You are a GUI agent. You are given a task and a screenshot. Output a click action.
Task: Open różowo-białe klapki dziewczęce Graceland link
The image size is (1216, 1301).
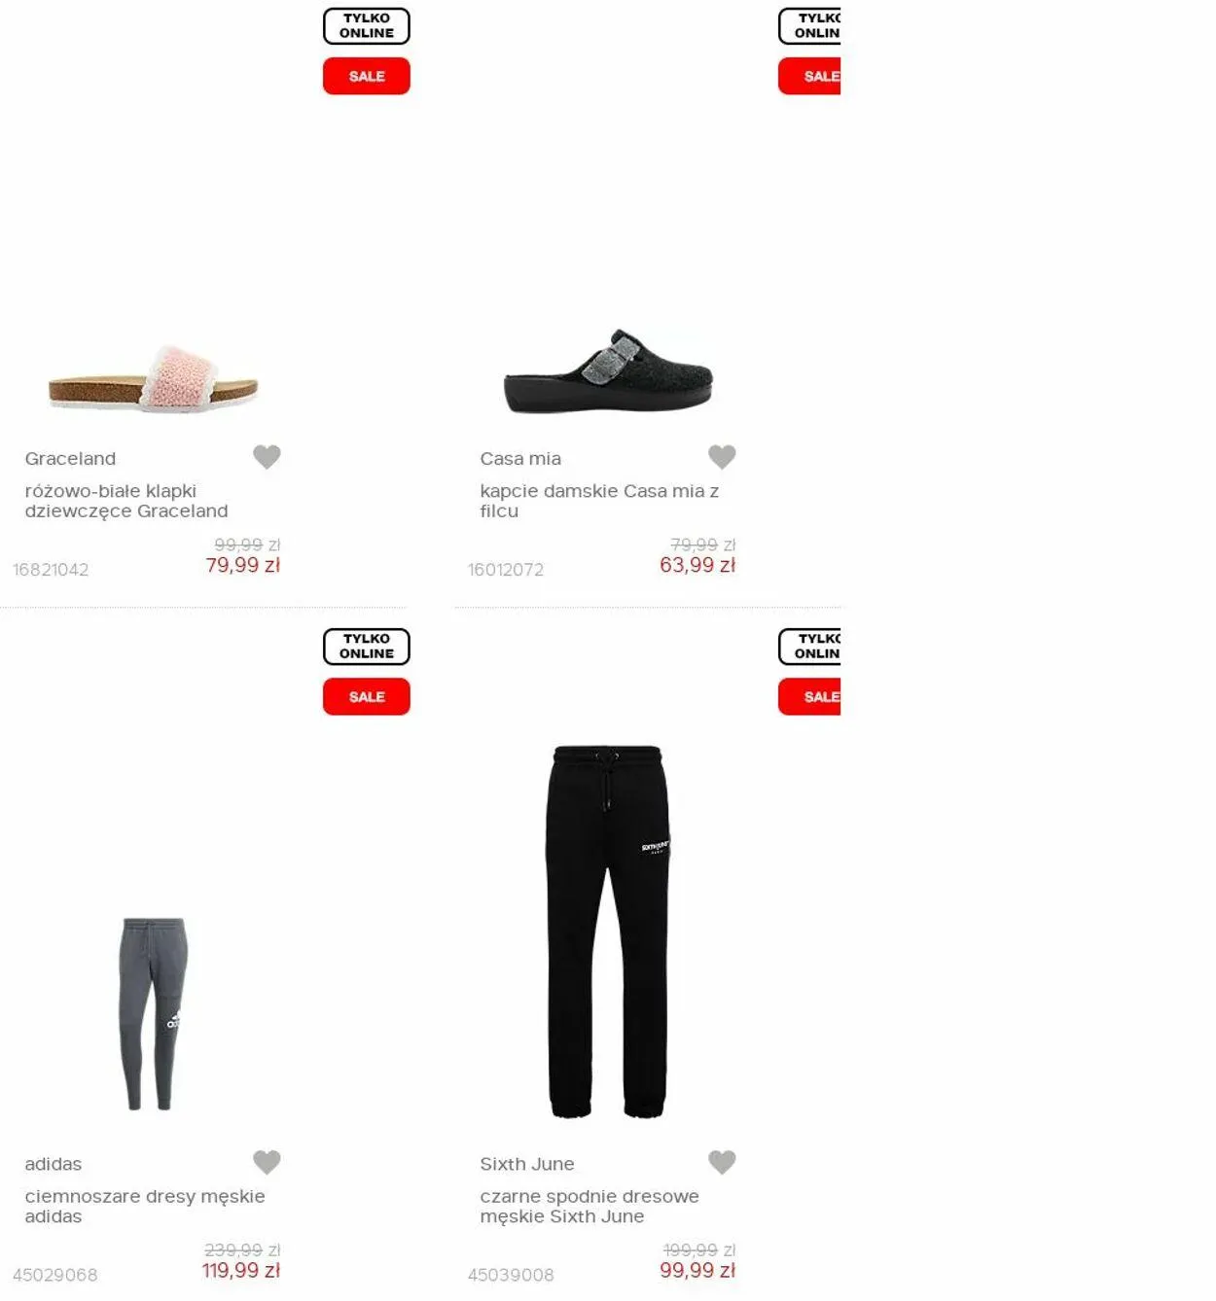126,501
